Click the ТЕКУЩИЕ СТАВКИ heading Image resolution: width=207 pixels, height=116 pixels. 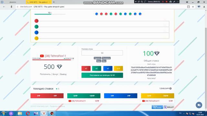pyautogui.click(x=43, y=89)
